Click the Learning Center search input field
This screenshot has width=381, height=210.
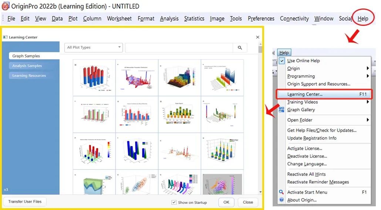point(179,48)
